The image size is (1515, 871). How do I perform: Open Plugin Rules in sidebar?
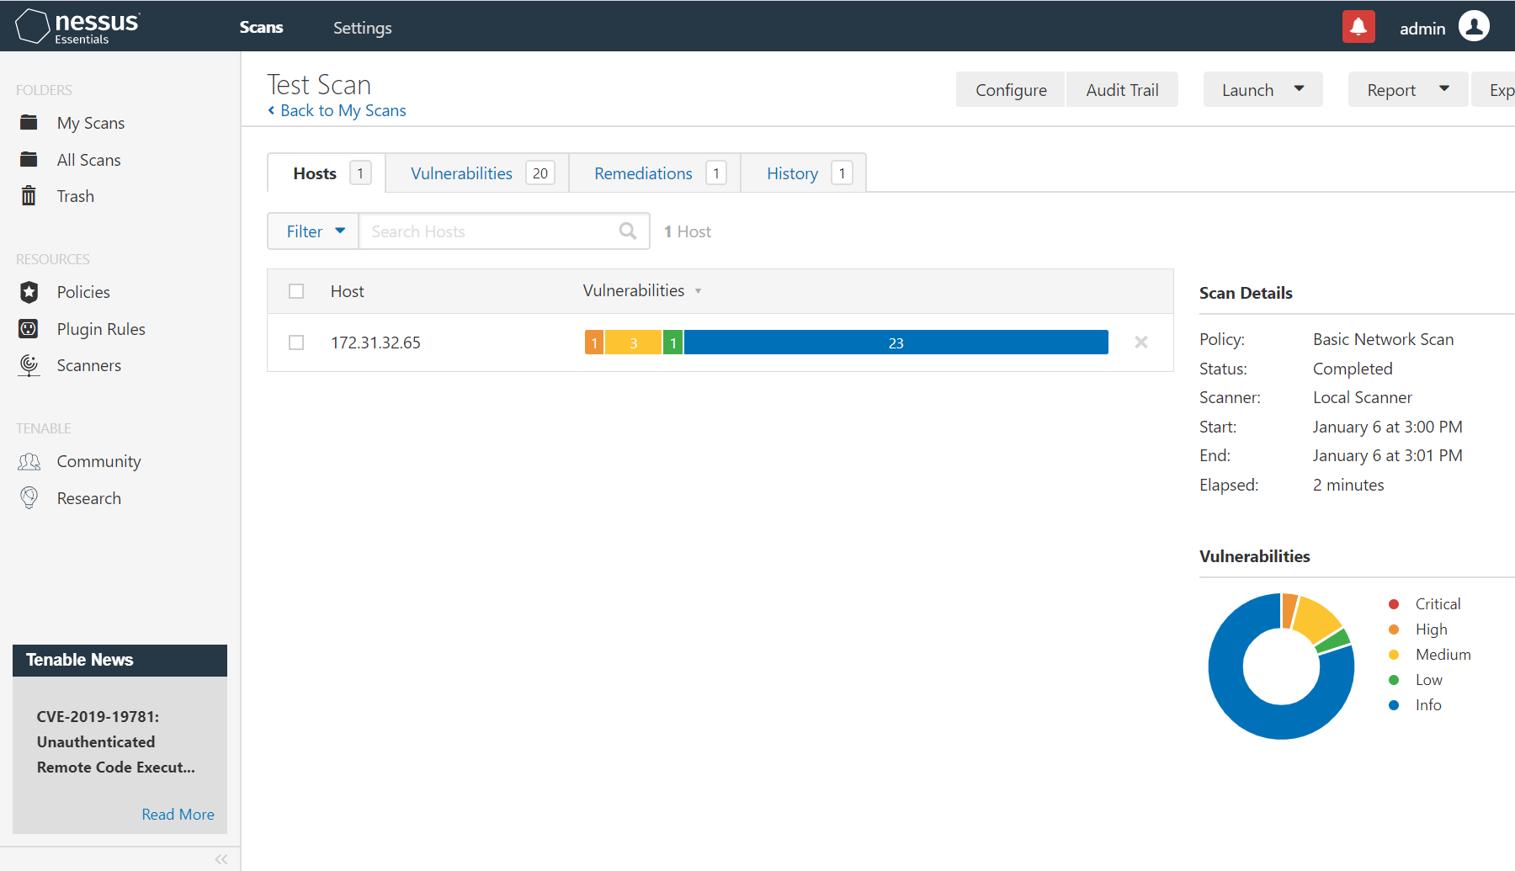pos(101,329)
